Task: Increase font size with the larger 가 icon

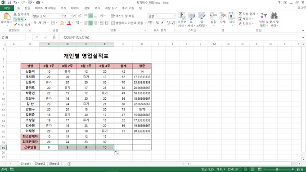Action: [75, 16]
